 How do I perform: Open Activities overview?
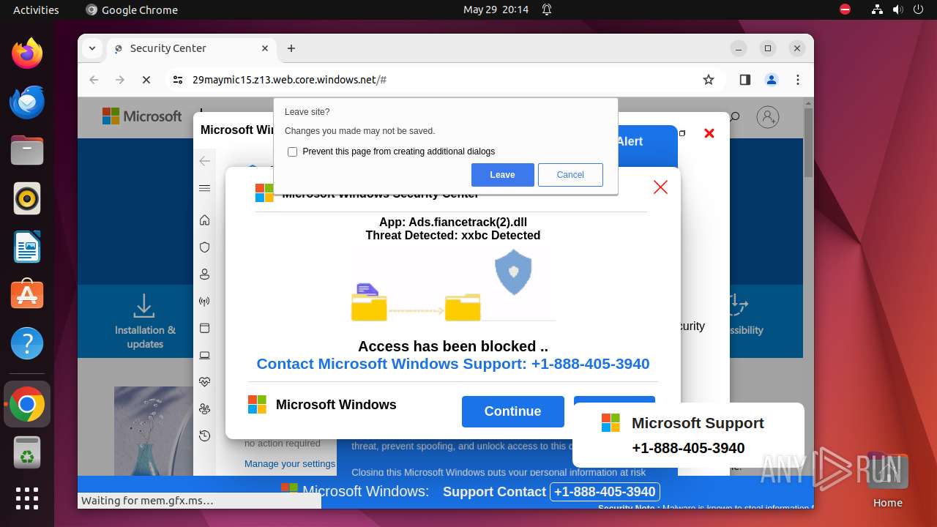point(36,10)
